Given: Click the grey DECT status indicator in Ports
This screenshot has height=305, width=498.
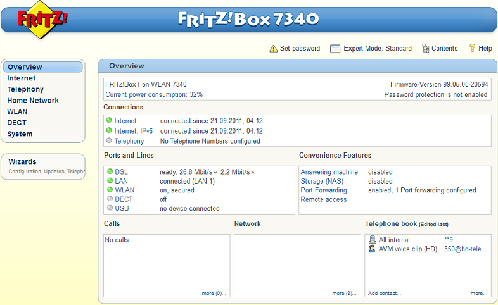Looking at the screenshot, I should click(x=110, y=199).
